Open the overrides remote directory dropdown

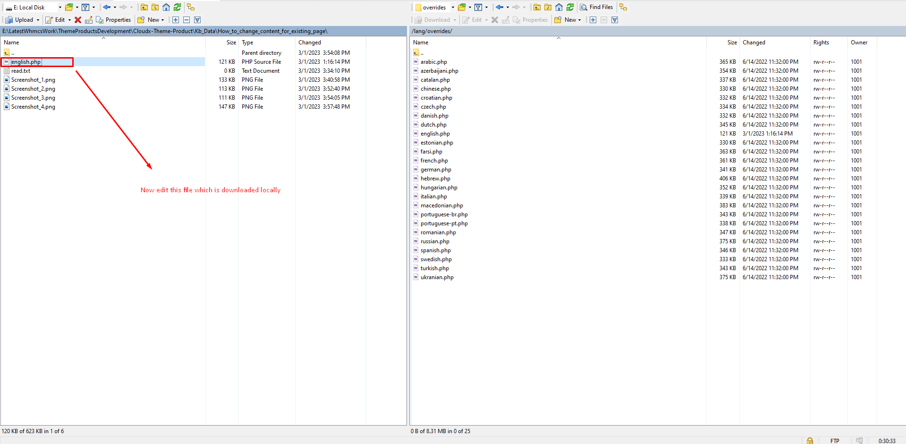tap(453, 7)
